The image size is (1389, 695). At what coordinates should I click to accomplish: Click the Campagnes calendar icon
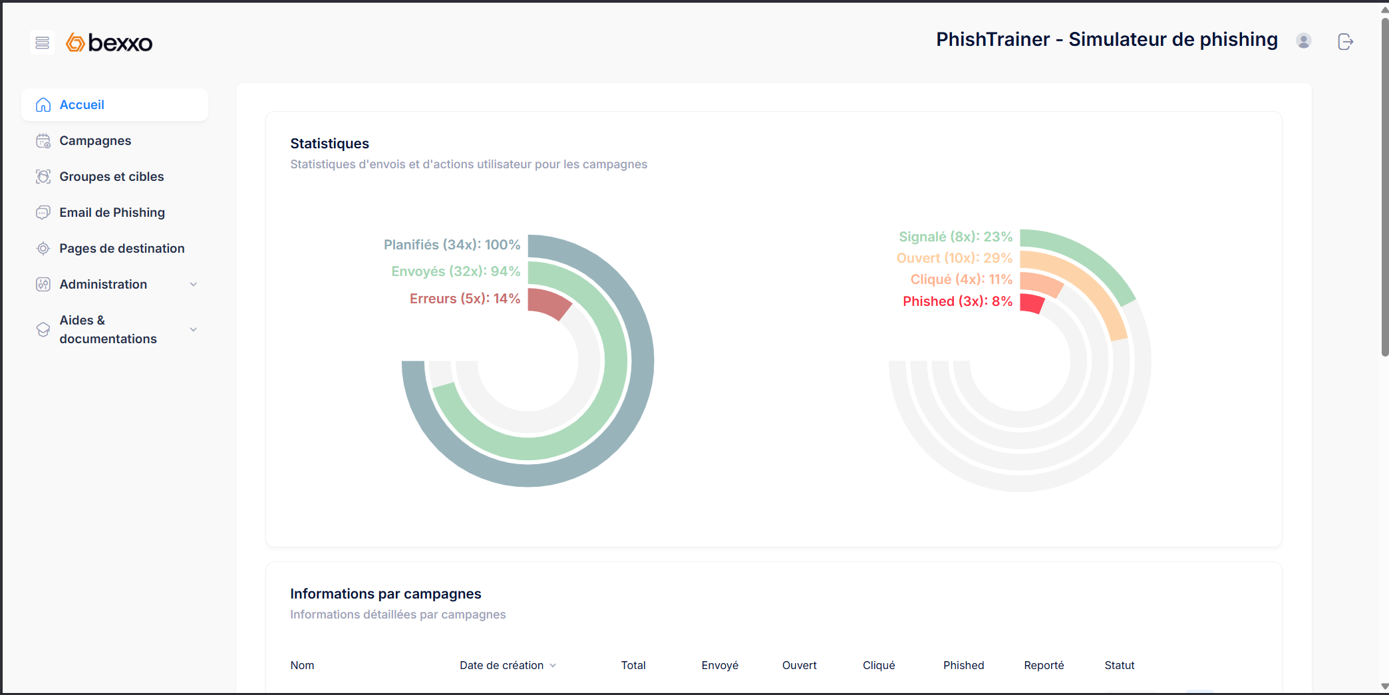[43, 141]
